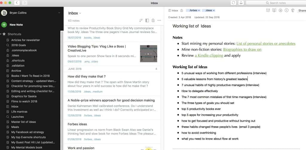Click the sidebar vertical scrollbar
The image size is (306, 150).
point(62,90)
